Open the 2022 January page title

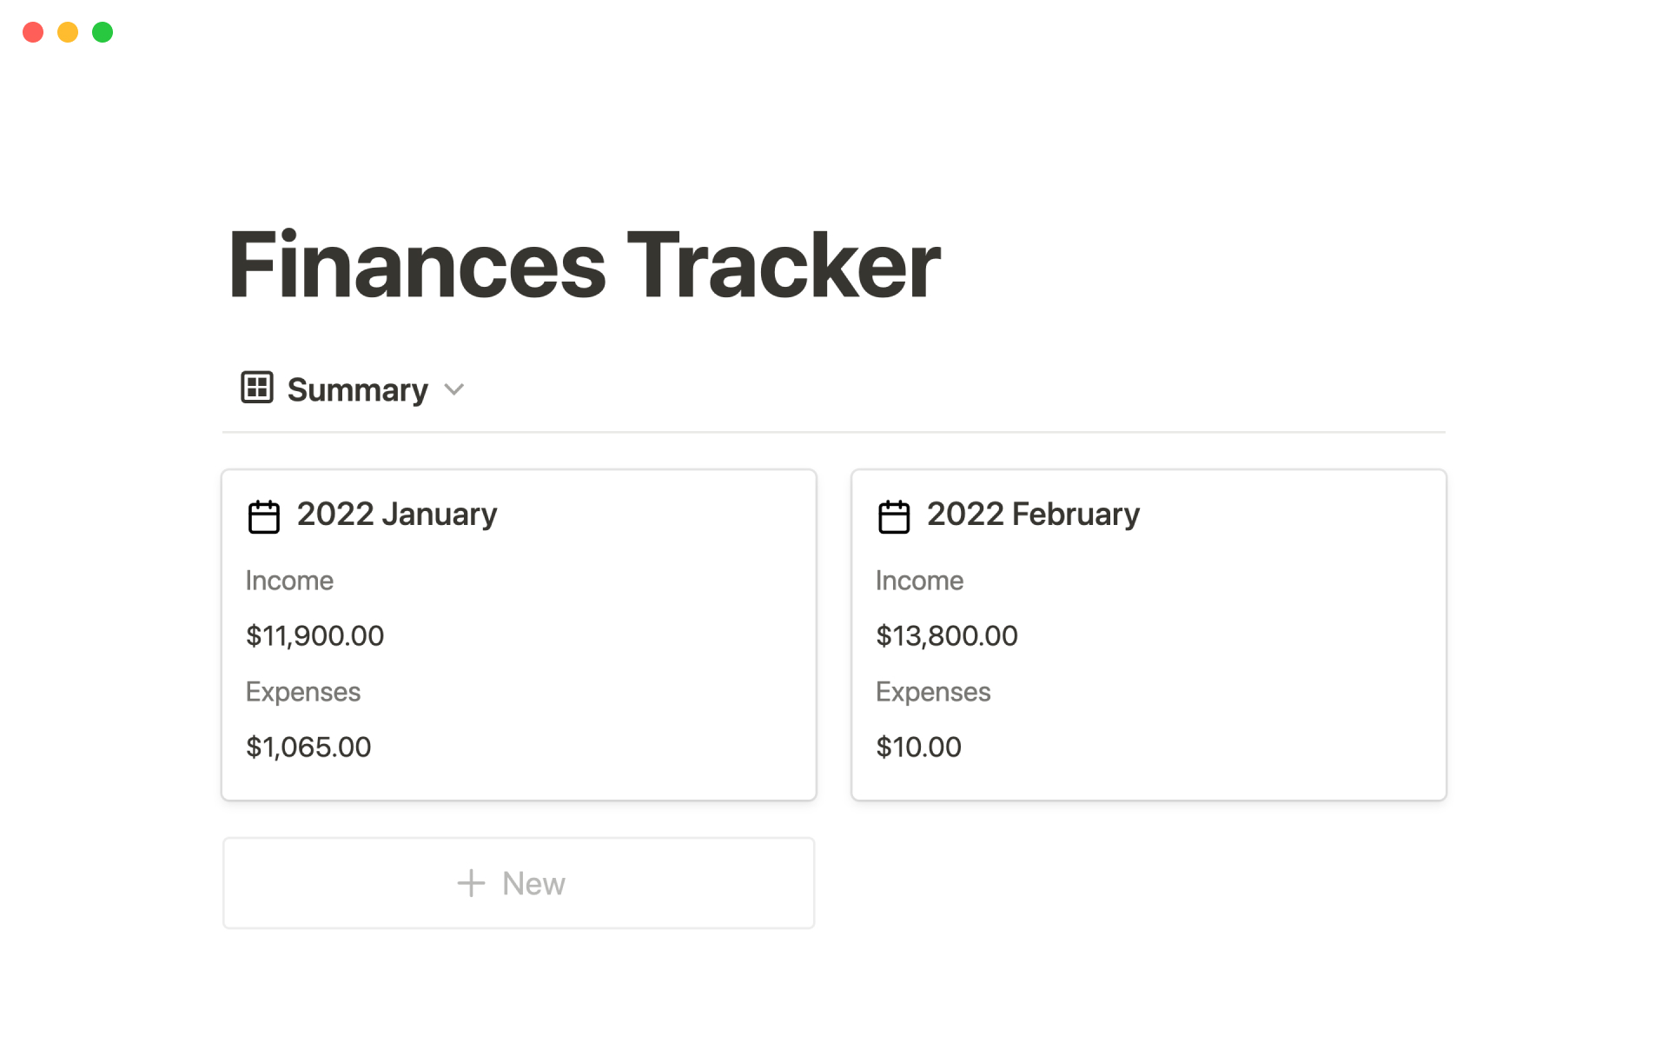tap(397, 514)
